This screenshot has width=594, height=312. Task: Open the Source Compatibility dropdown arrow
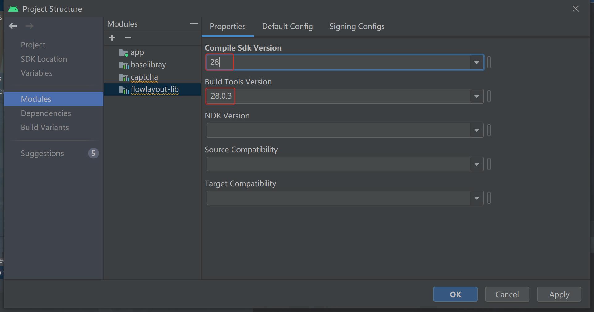pyautogui.click(x=476, y=164)
